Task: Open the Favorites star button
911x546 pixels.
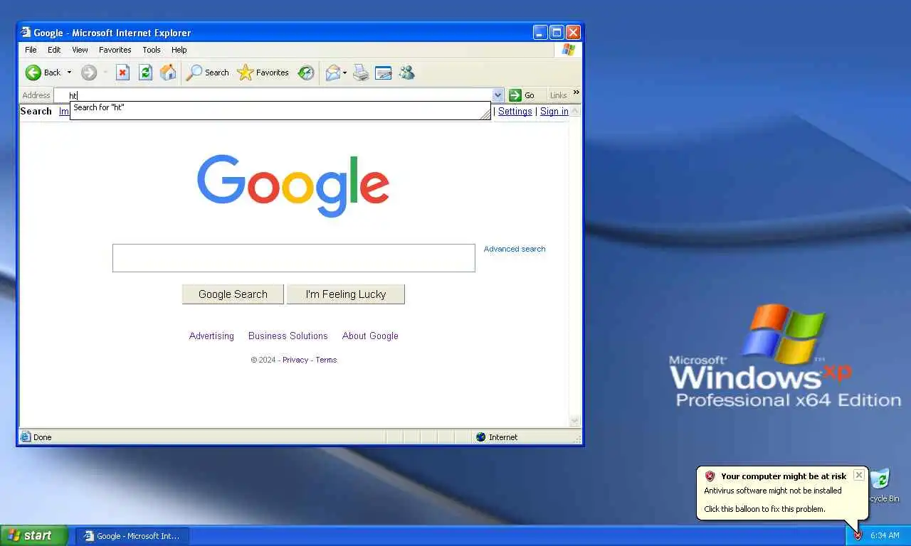Action: (263, 73)
